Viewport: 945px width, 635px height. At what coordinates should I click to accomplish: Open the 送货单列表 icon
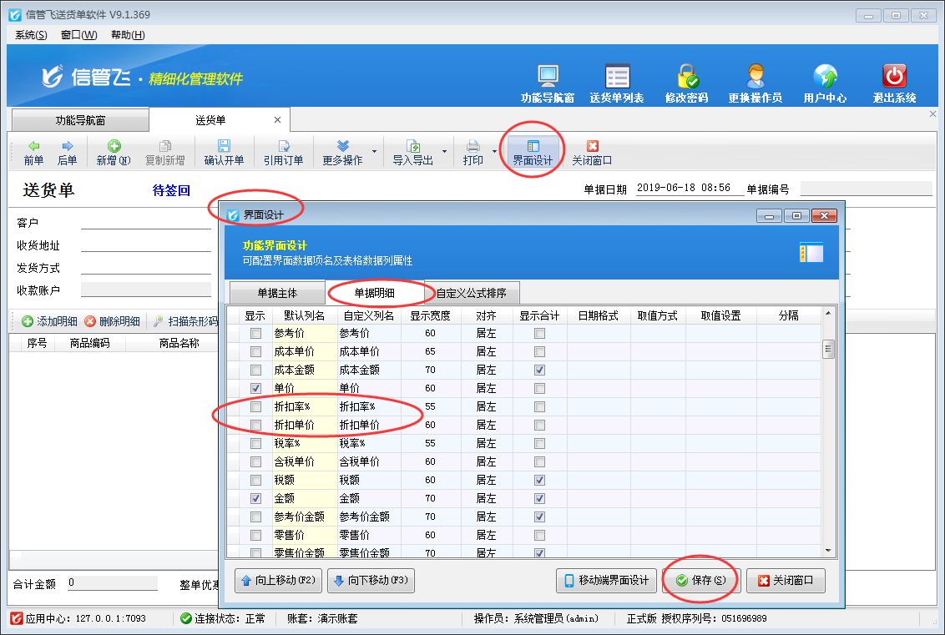pyautogui.click(x=617, y=77)
